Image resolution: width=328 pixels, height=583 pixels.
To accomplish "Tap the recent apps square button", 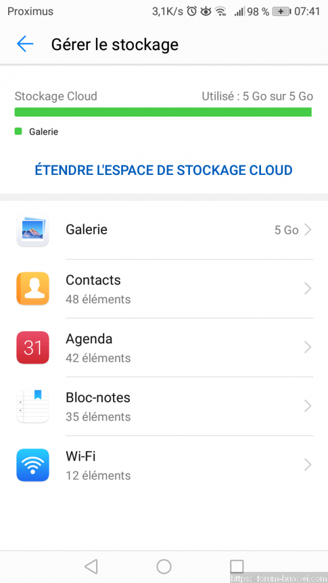I will pos(237,567).
